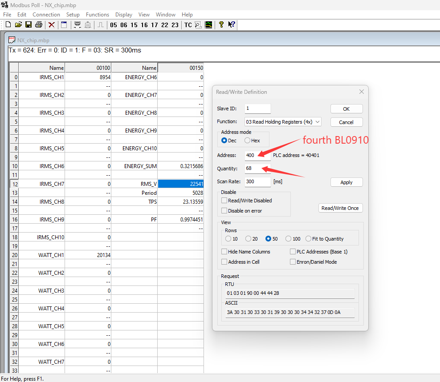440x382 pixels.
Task: Click the Open file folder icon
Action: (18, 25)
